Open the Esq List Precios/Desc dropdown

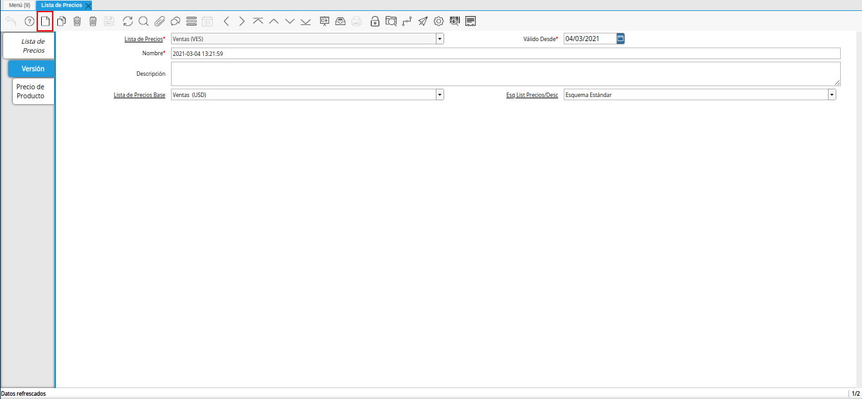[832, 94]
